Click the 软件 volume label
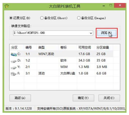Viewport: 129px width, 115px height. 63,60
